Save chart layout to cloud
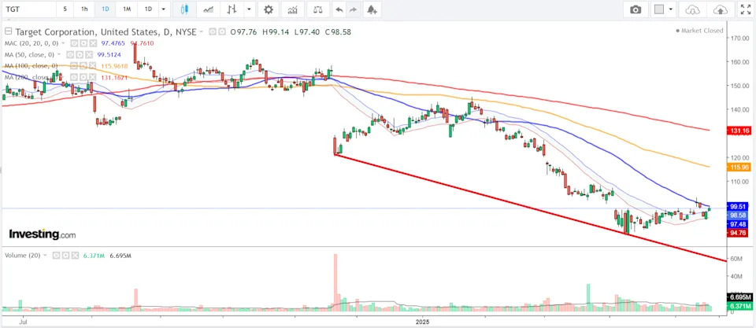This screenshot has height=328, width=756. pyautogui.click(x=721, y=9)
